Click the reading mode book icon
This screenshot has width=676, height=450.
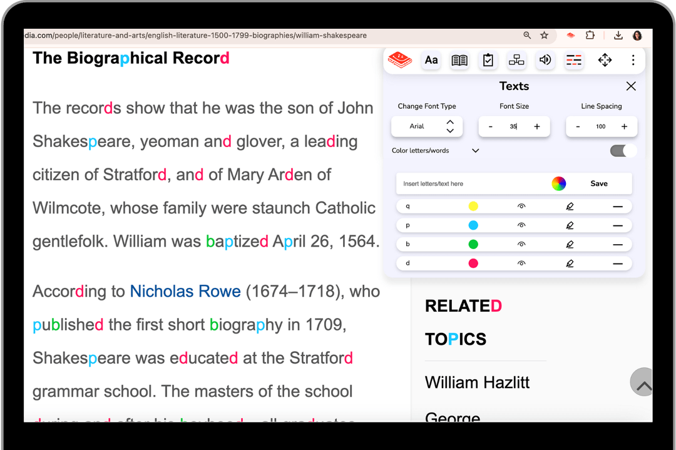459,60
